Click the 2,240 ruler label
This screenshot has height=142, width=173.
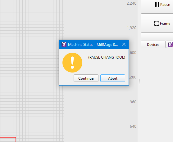click(131, 3)
